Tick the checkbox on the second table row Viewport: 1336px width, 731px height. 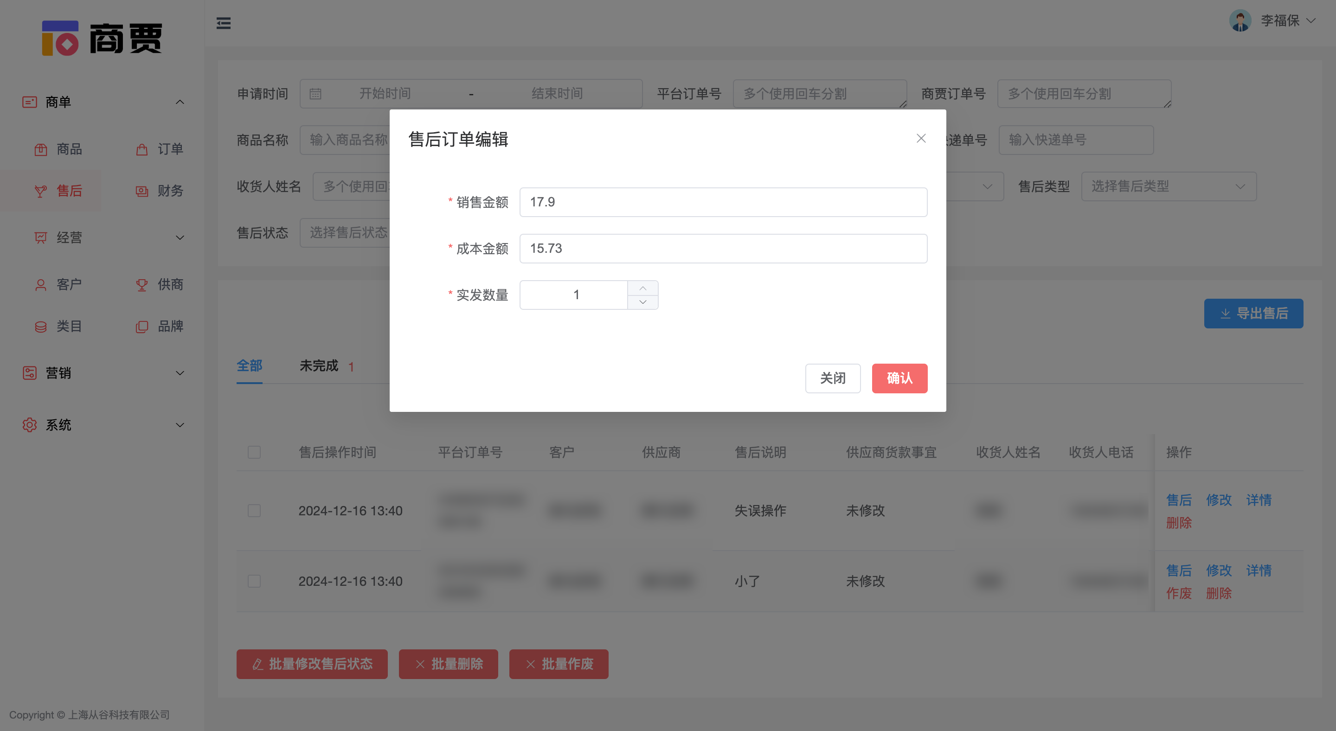[254, 581]
